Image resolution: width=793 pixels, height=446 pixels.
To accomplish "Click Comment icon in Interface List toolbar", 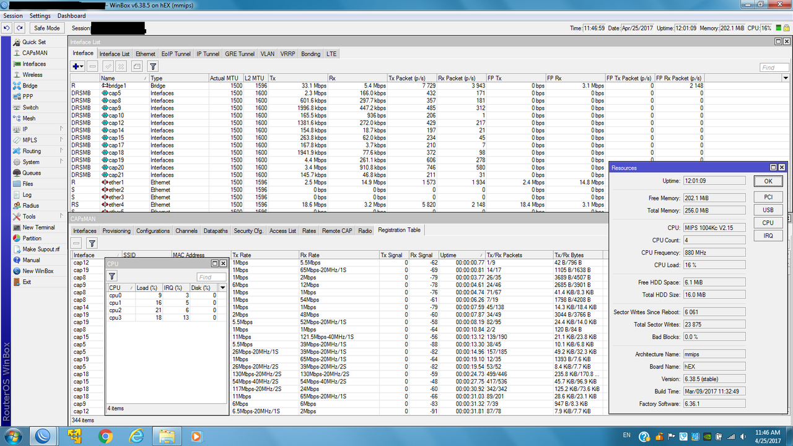I will point(136,66).
